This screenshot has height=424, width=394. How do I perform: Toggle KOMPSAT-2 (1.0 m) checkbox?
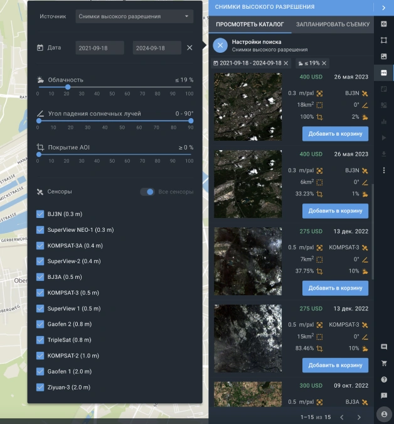pyautogui.click(x=40, y=356)
